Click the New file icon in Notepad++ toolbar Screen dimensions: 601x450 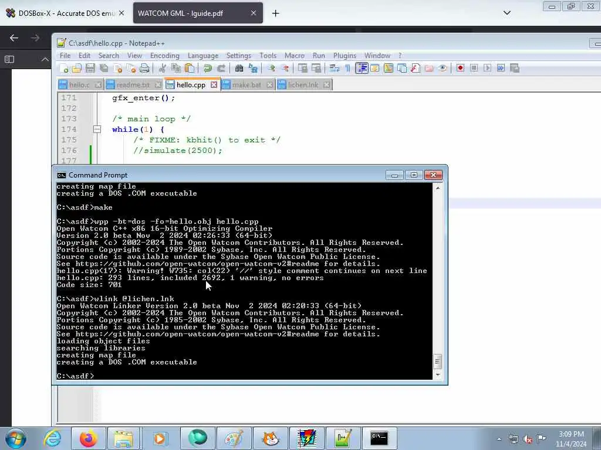pos(64,69)
